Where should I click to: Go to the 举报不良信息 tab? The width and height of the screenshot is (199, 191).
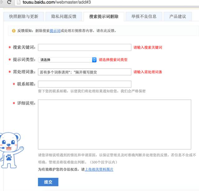(144, 16)
